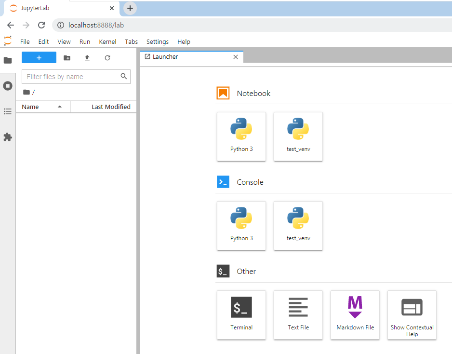Create a new Markdown File
This screenshot has height=354, width=452.
coord(355,315)
